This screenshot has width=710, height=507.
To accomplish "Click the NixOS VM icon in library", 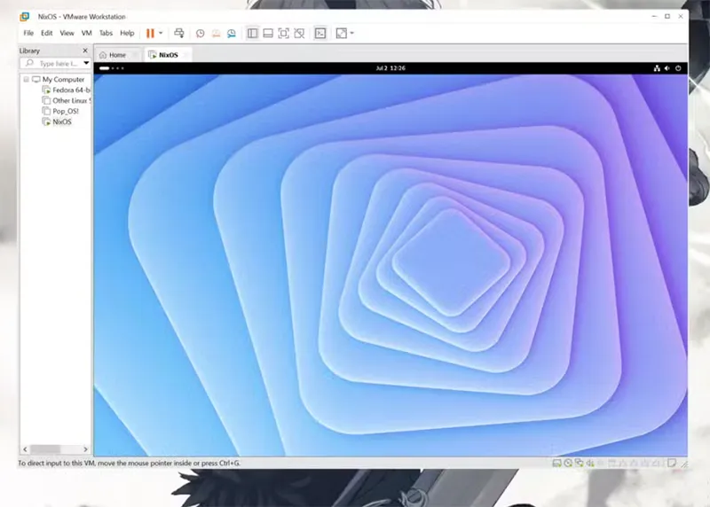I will [x=46, y=121].
